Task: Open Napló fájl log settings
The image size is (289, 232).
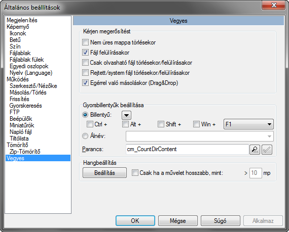Action: (21, 132)
